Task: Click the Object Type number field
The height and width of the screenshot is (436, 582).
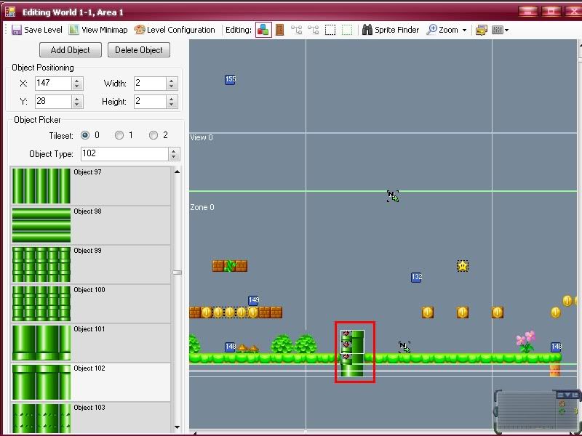Action: pos(124,154)
